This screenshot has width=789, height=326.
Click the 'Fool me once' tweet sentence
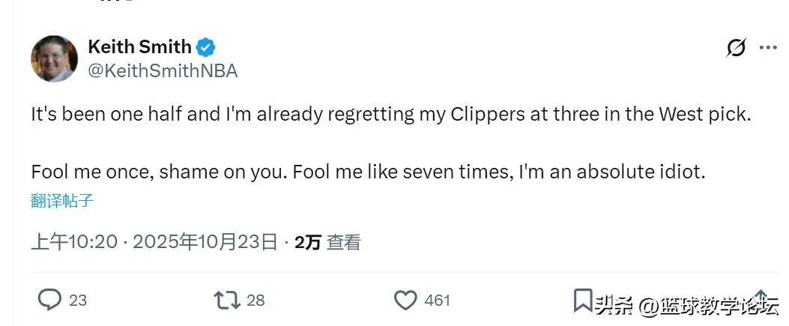[367, 172]
